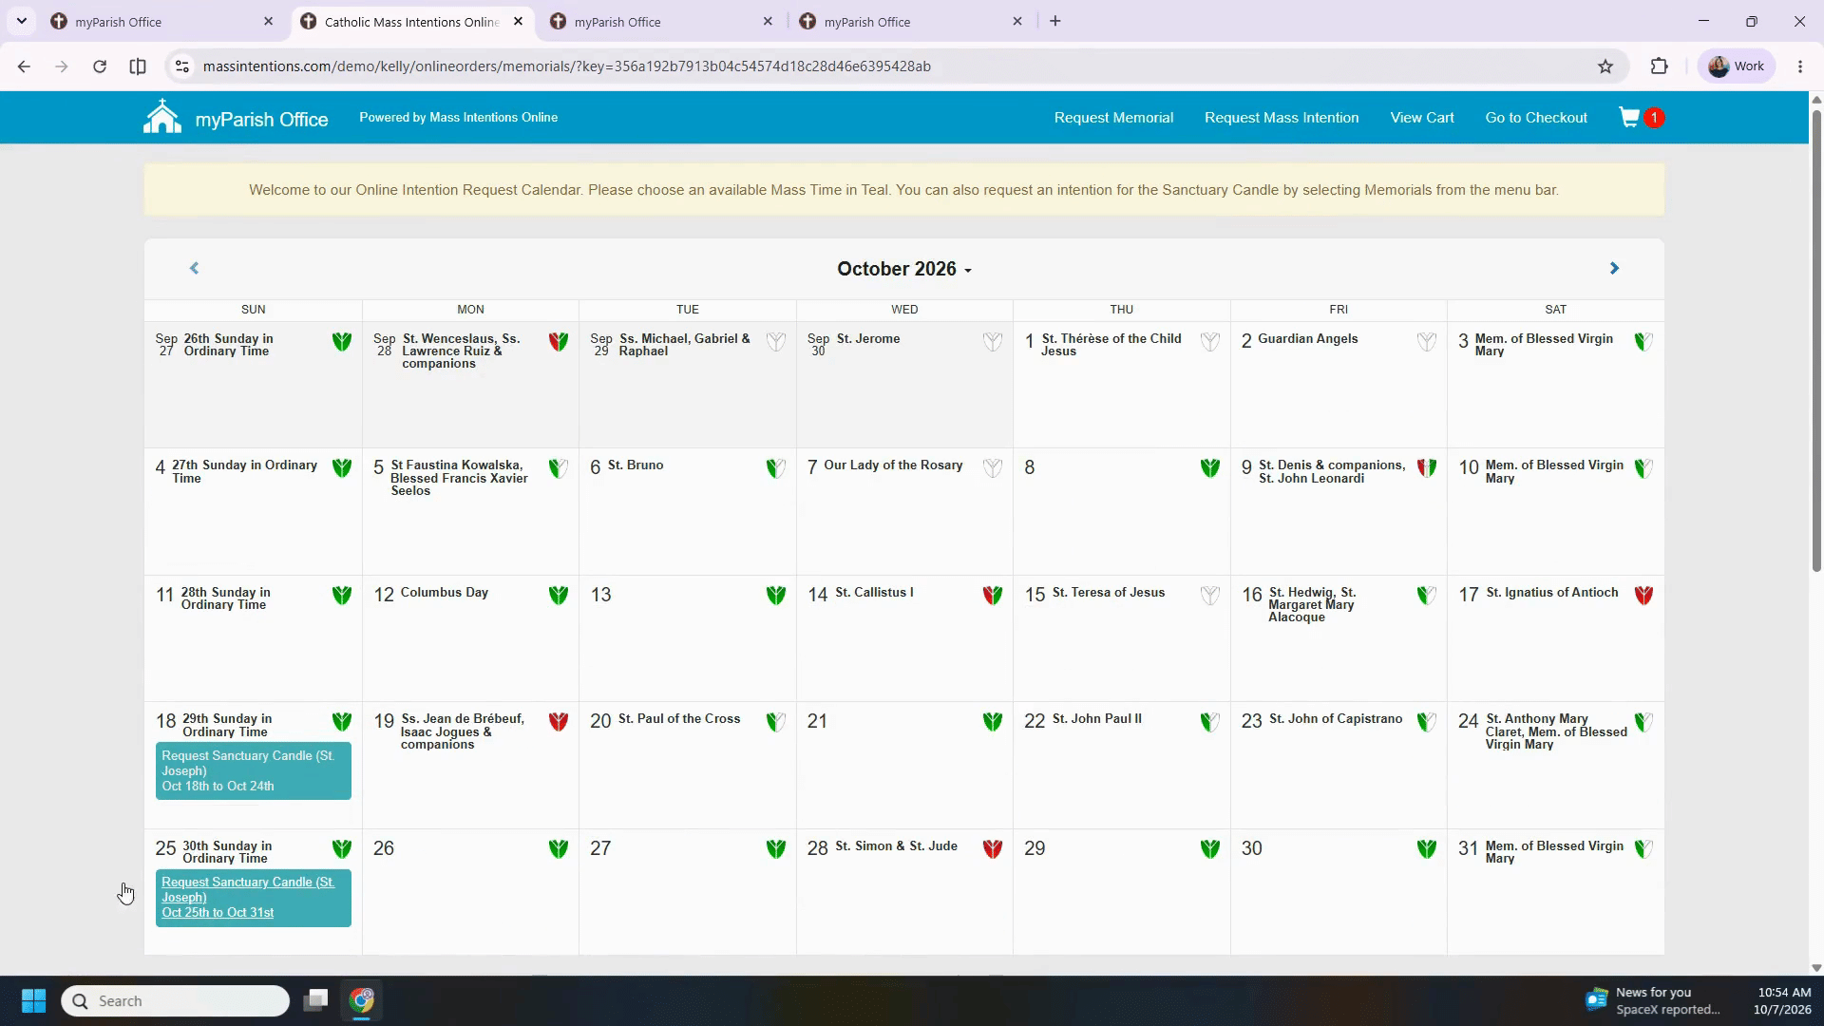This screenshot has height=1026, width=1824.
Task: Open Request Memorial menu item
Action: (1113, 118)
